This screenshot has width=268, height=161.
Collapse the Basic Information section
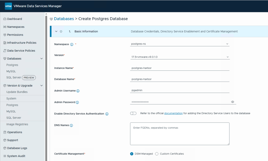[56, 31]
